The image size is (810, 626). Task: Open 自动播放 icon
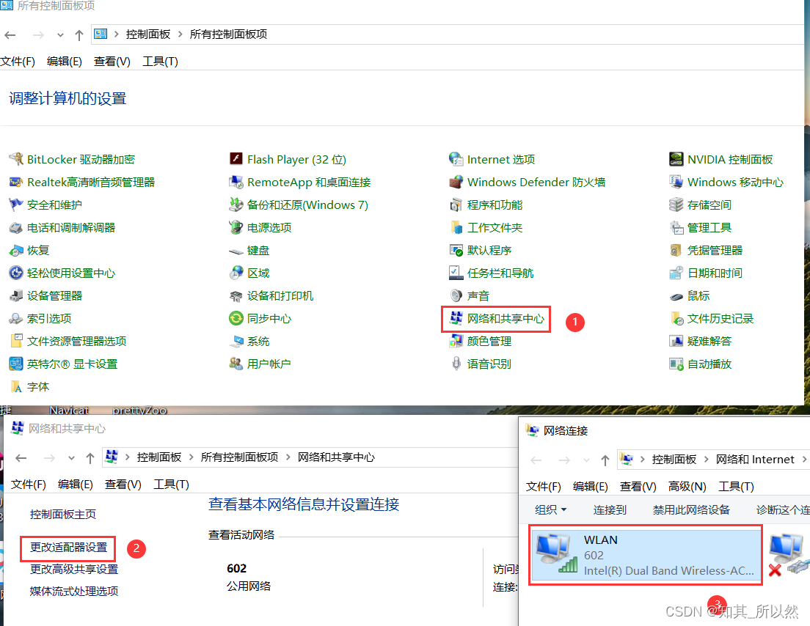[676, 364]
